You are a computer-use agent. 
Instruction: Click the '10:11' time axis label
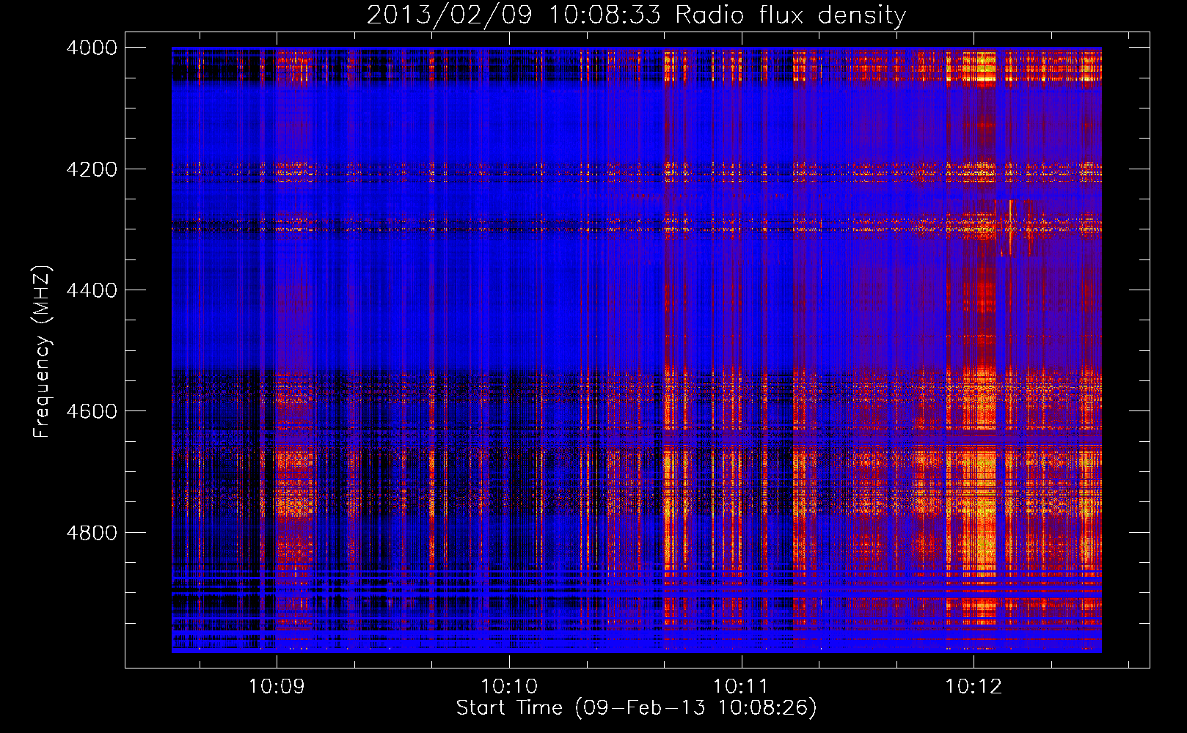(741, 687)
